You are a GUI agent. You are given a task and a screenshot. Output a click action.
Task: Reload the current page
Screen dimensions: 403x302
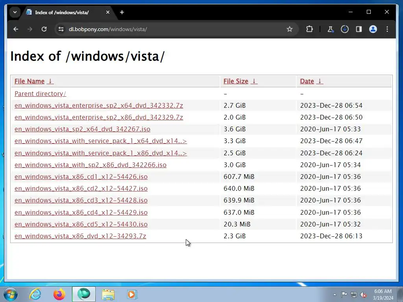(x=44, y=29)
